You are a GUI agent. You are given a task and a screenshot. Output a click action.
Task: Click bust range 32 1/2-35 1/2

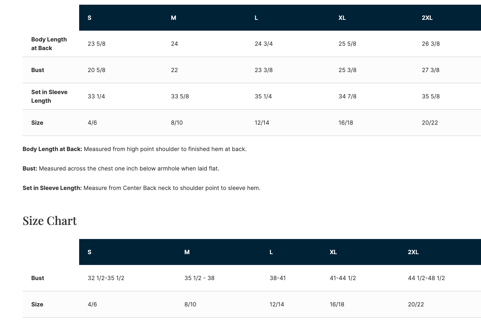click(106, 278)
